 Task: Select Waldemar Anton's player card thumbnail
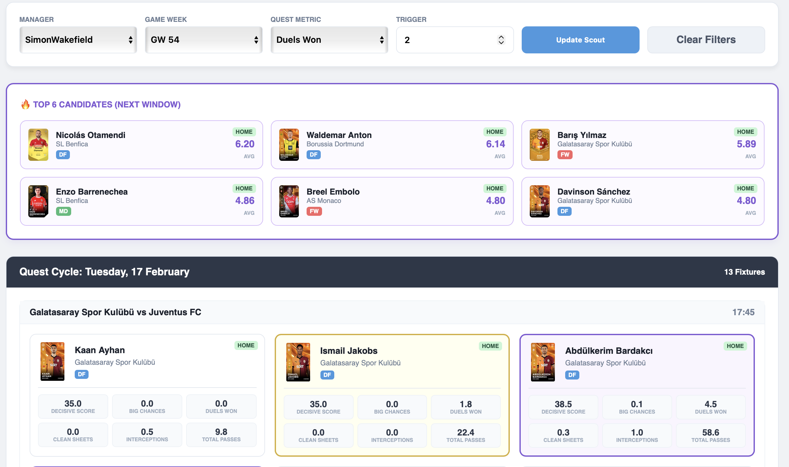tap(289, 145)
